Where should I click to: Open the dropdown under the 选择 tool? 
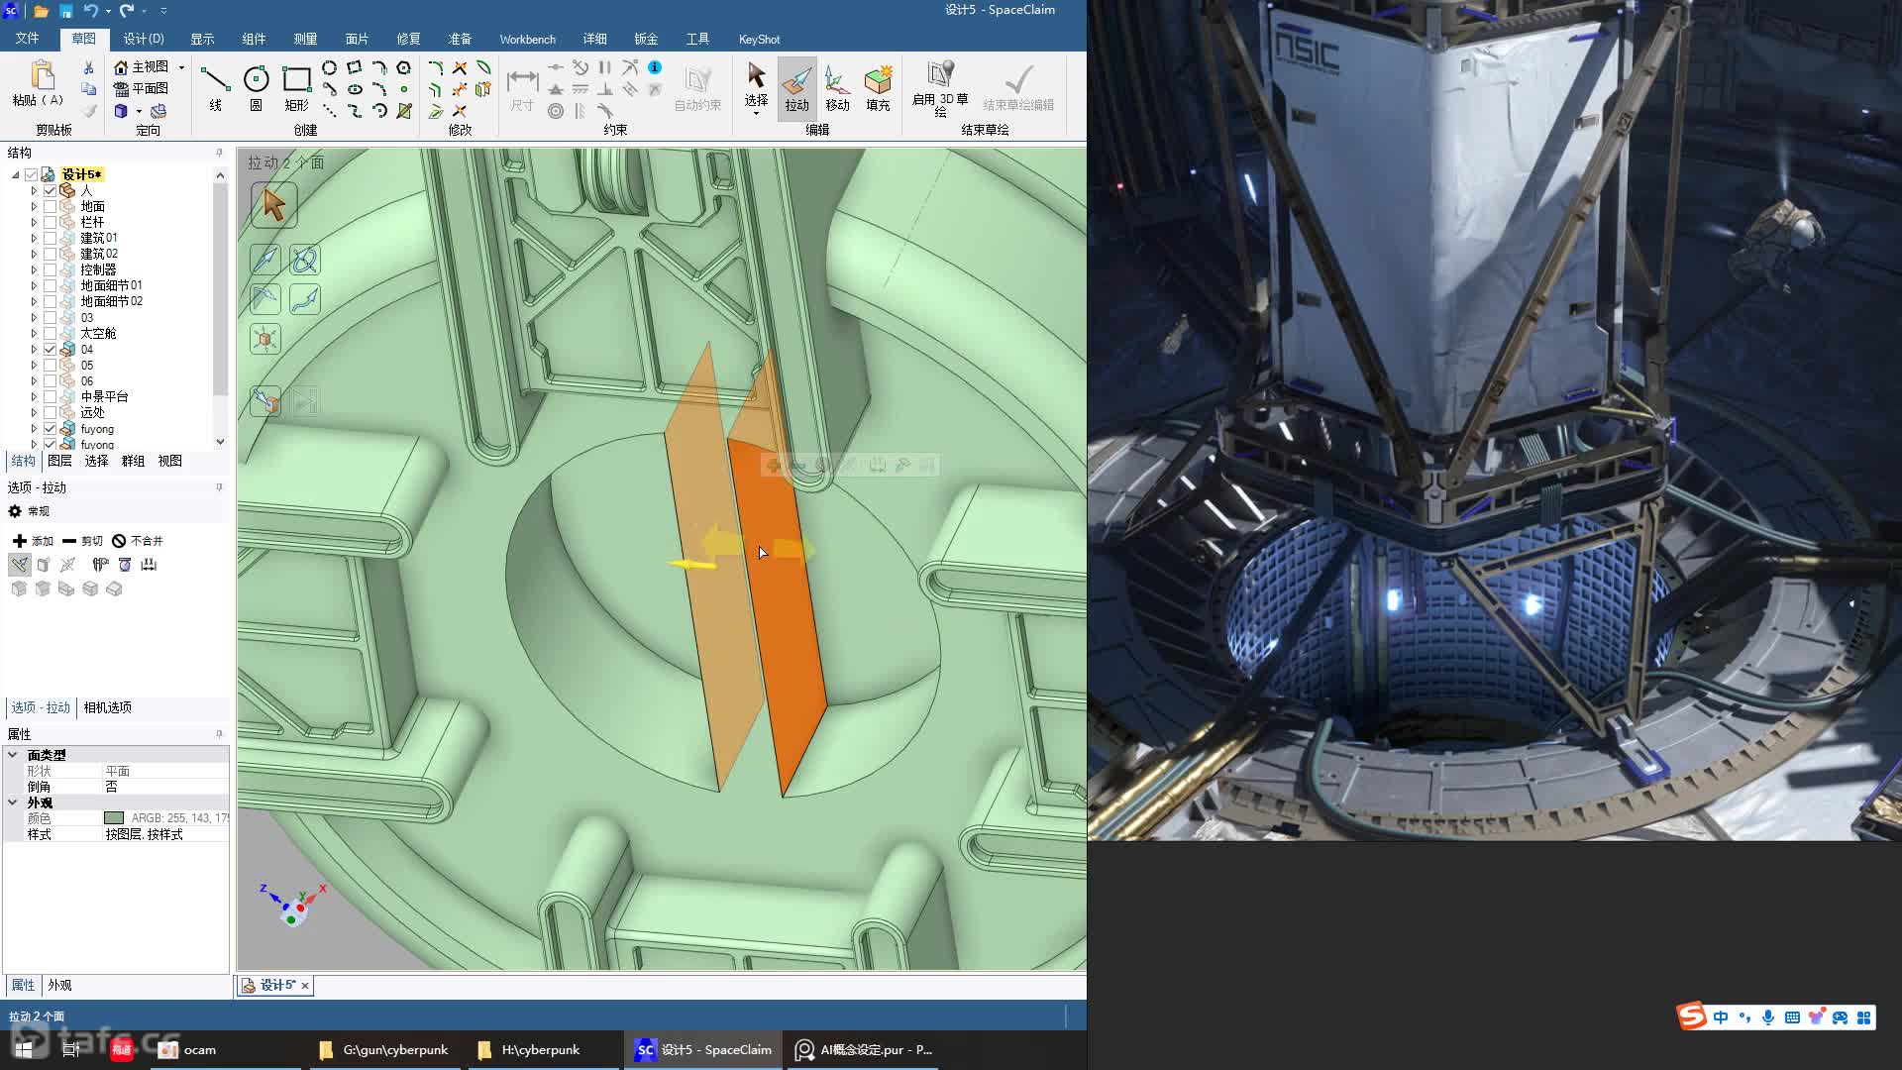click(756, 113)
